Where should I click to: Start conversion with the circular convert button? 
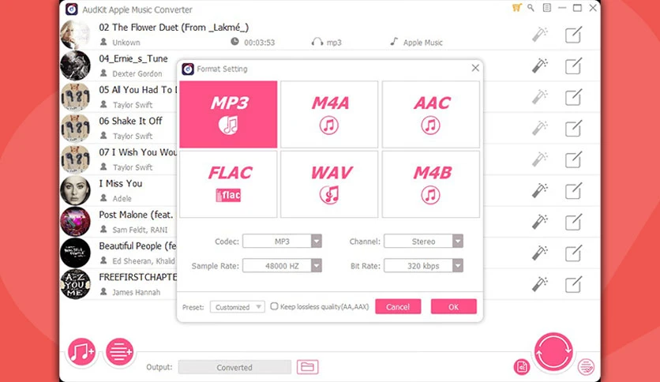553,352
